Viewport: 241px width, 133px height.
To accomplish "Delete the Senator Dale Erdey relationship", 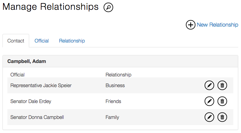I will (222, 101).
